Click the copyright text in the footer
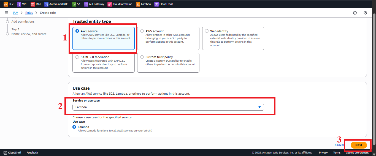 coord(282,152)
